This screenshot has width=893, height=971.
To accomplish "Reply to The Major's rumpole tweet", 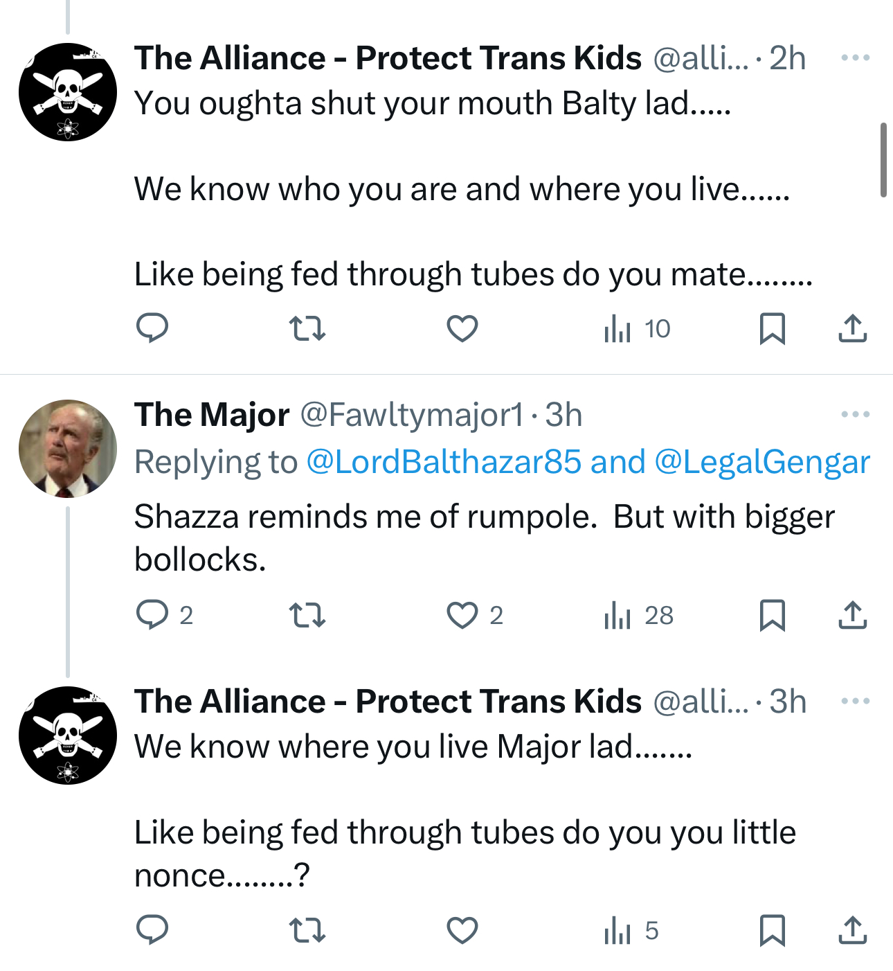I will [x=152, y=615].
